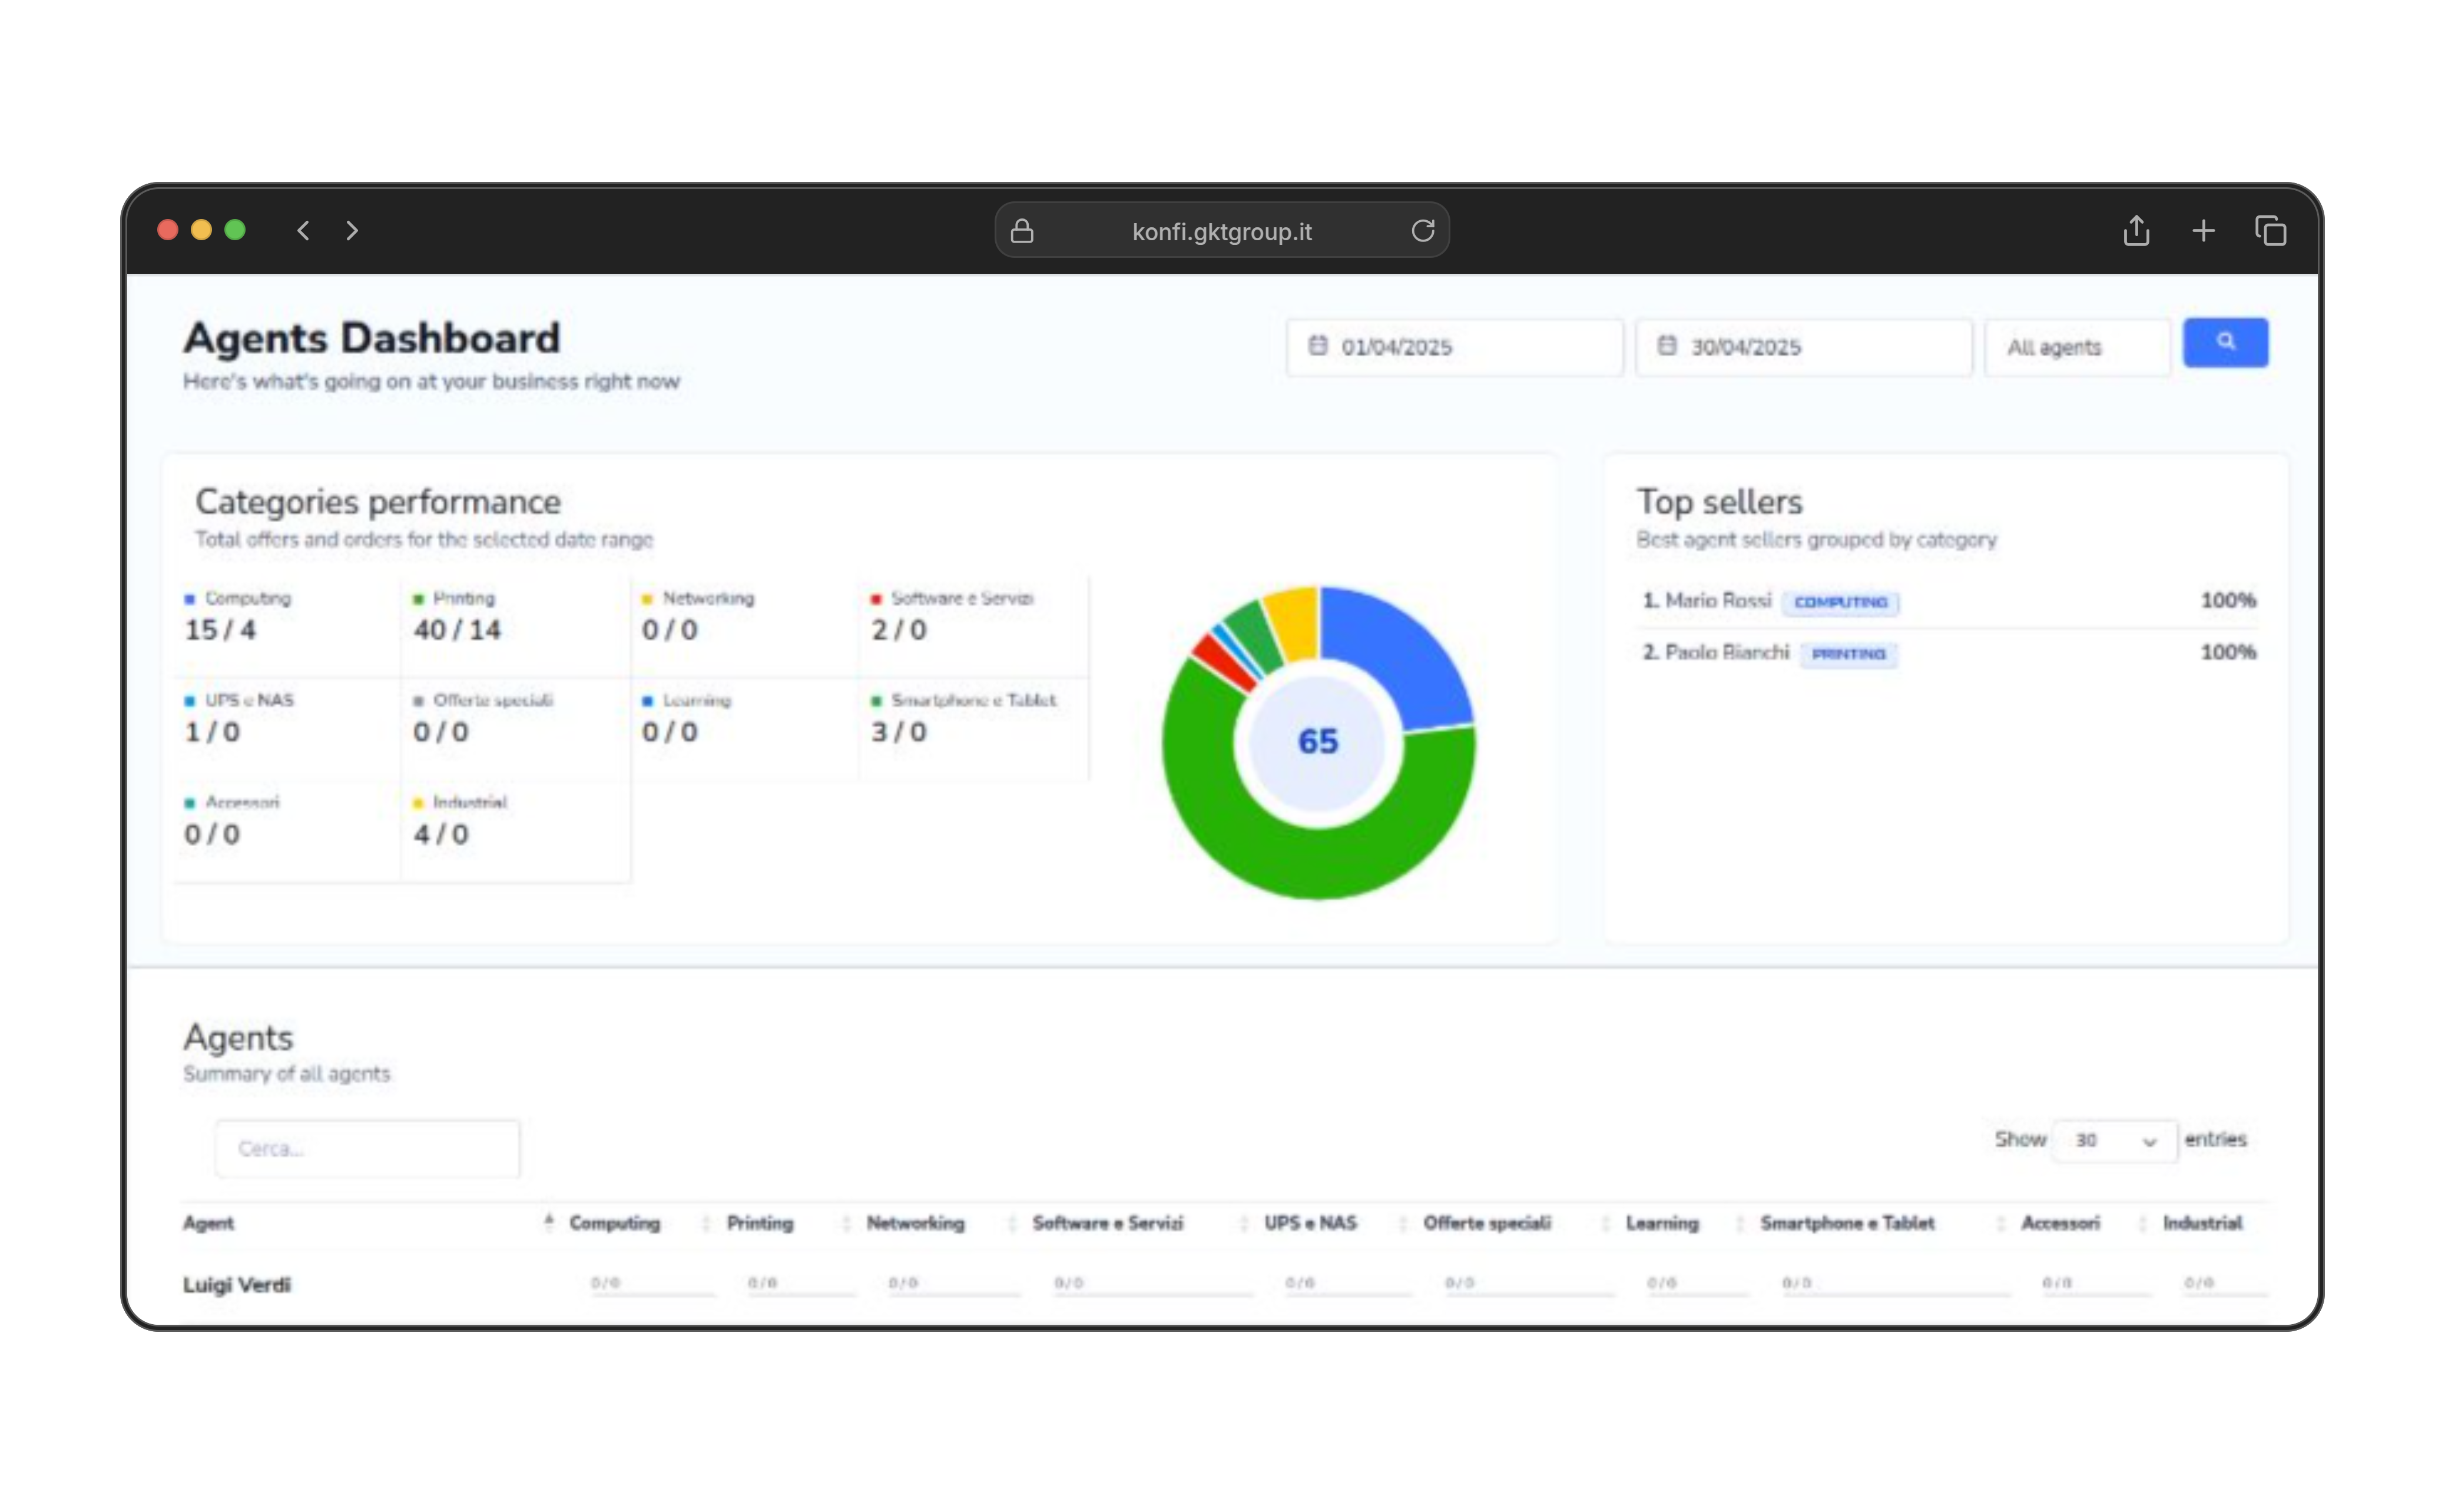Click the share icon in the browser toolbar

tap(2137, 230)
